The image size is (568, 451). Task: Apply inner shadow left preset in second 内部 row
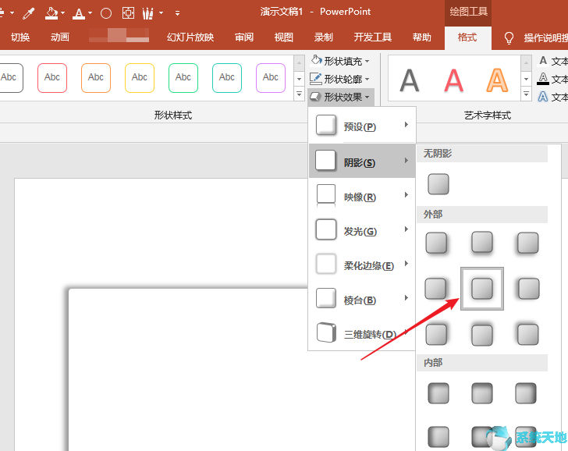click(438, 436)
